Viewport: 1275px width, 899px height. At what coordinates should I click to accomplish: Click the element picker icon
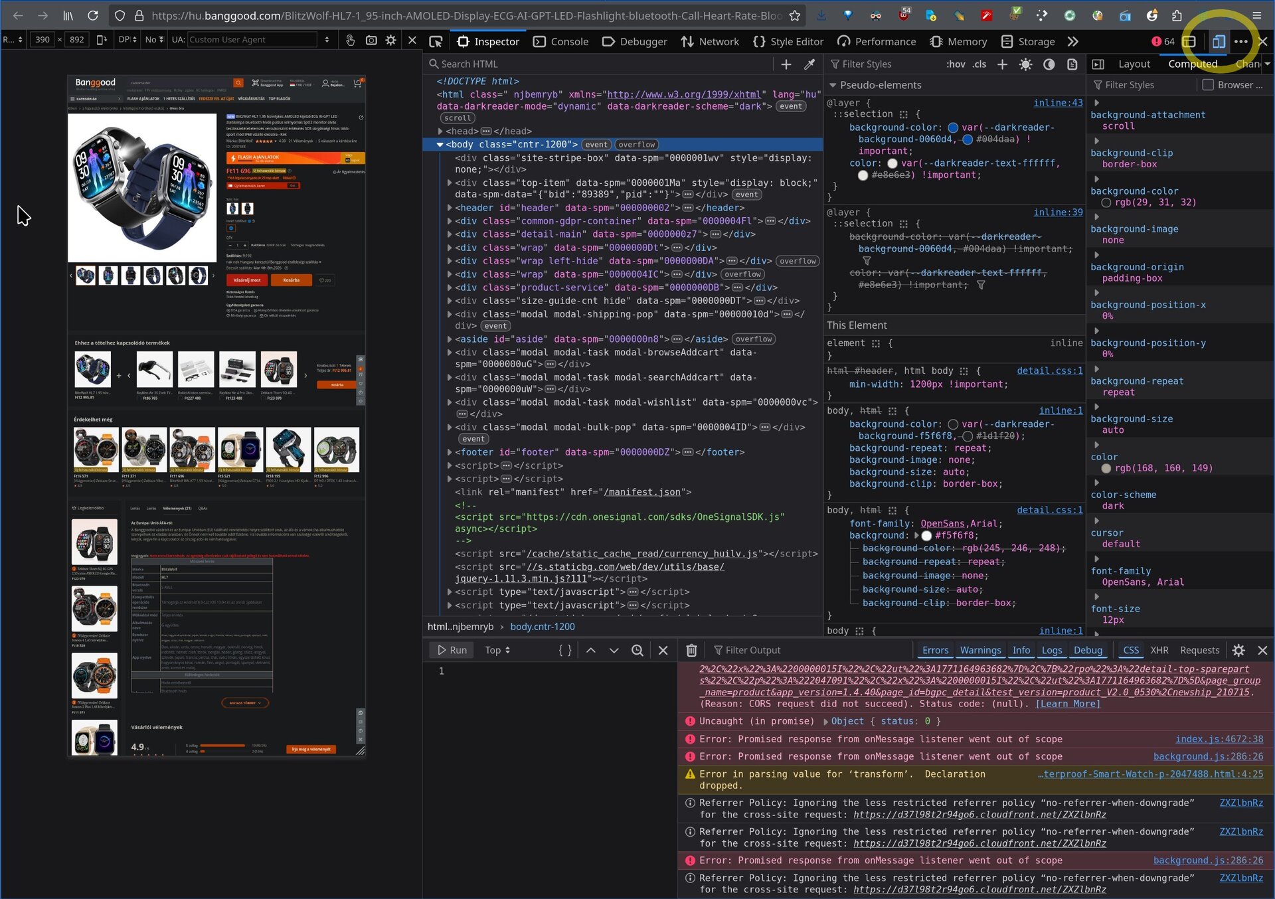pyautogui.click(x=436, y=41)
